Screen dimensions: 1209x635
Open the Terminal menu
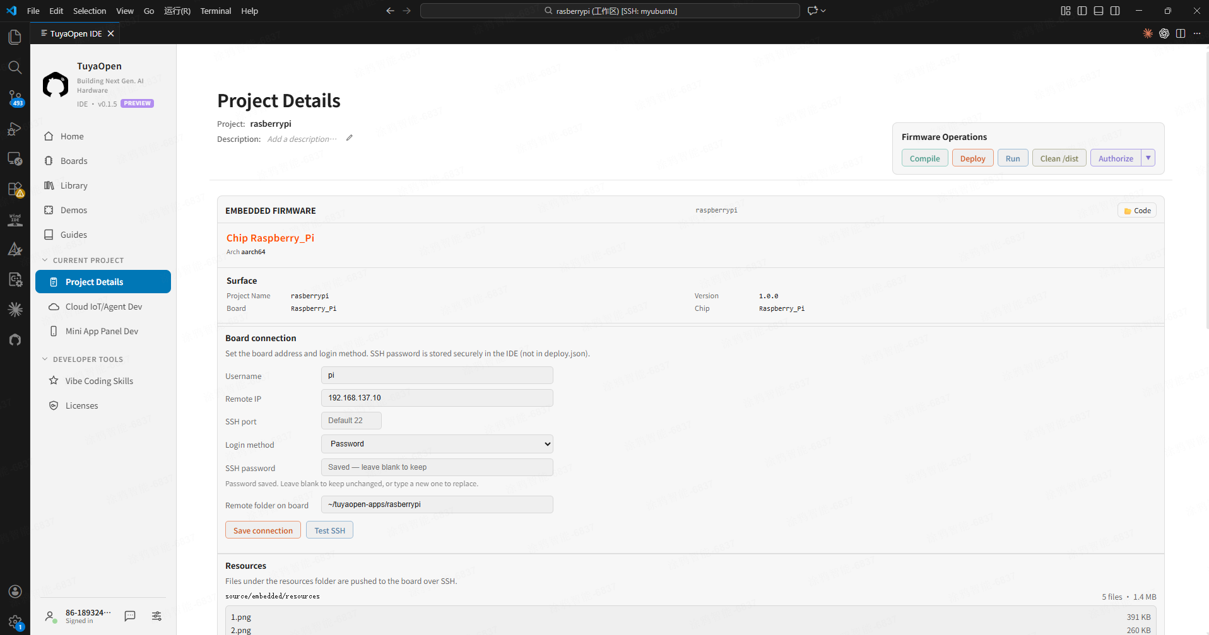pos(216,11)
